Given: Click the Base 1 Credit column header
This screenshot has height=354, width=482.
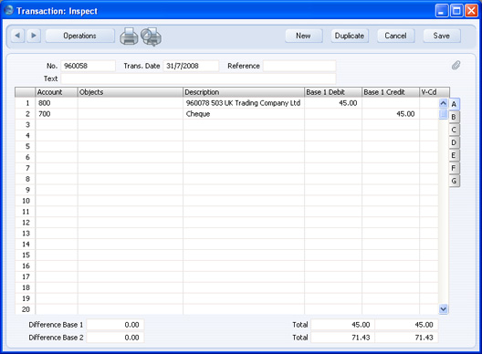Looking at the screenshot, I should click(x=391, y=92).
